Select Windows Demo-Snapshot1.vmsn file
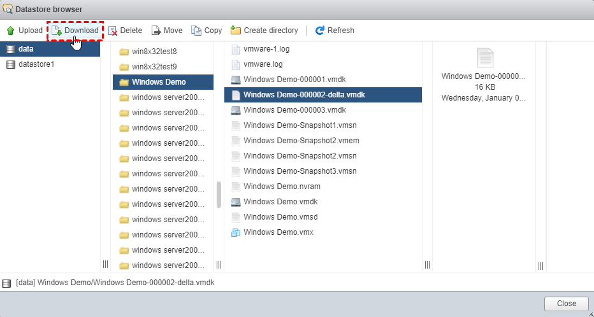The width and height of the screenshot is (594, 317). pyautogui.click(x=300, y=125)
